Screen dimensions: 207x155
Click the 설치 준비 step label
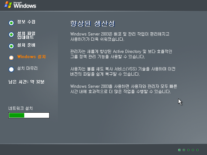(x=26, y=45)
